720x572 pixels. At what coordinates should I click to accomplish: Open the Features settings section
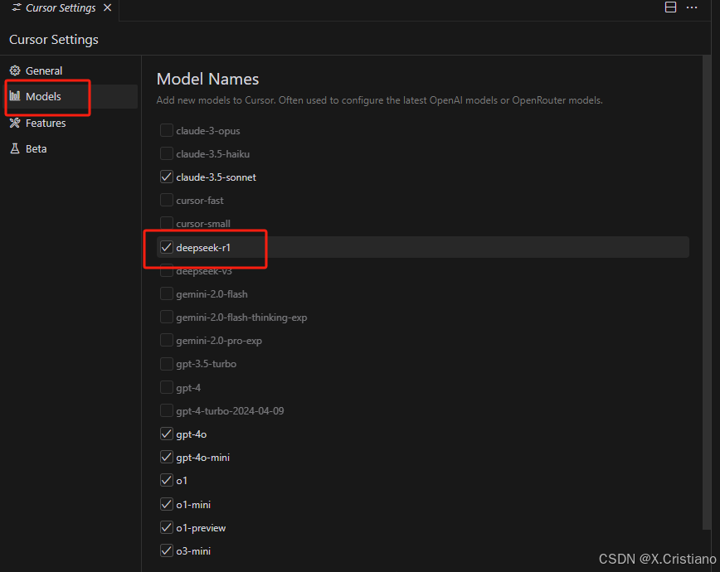[71, 123]
